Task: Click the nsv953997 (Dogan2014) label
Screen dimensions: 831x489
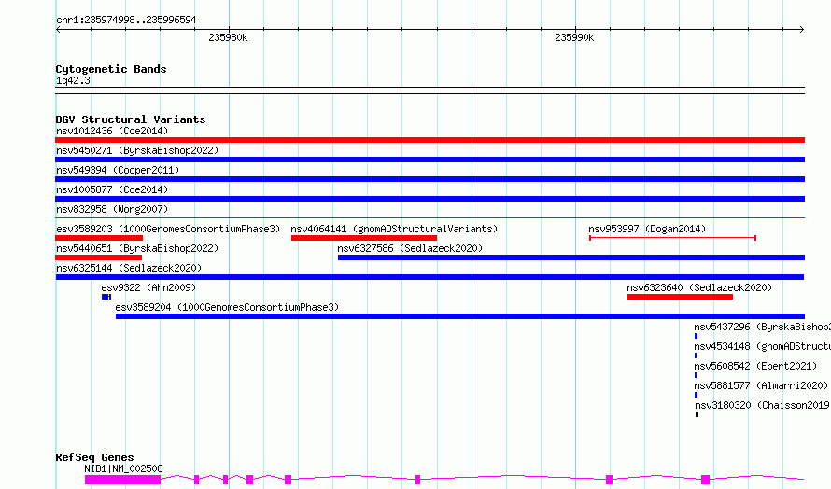Action: pos(647,229)
